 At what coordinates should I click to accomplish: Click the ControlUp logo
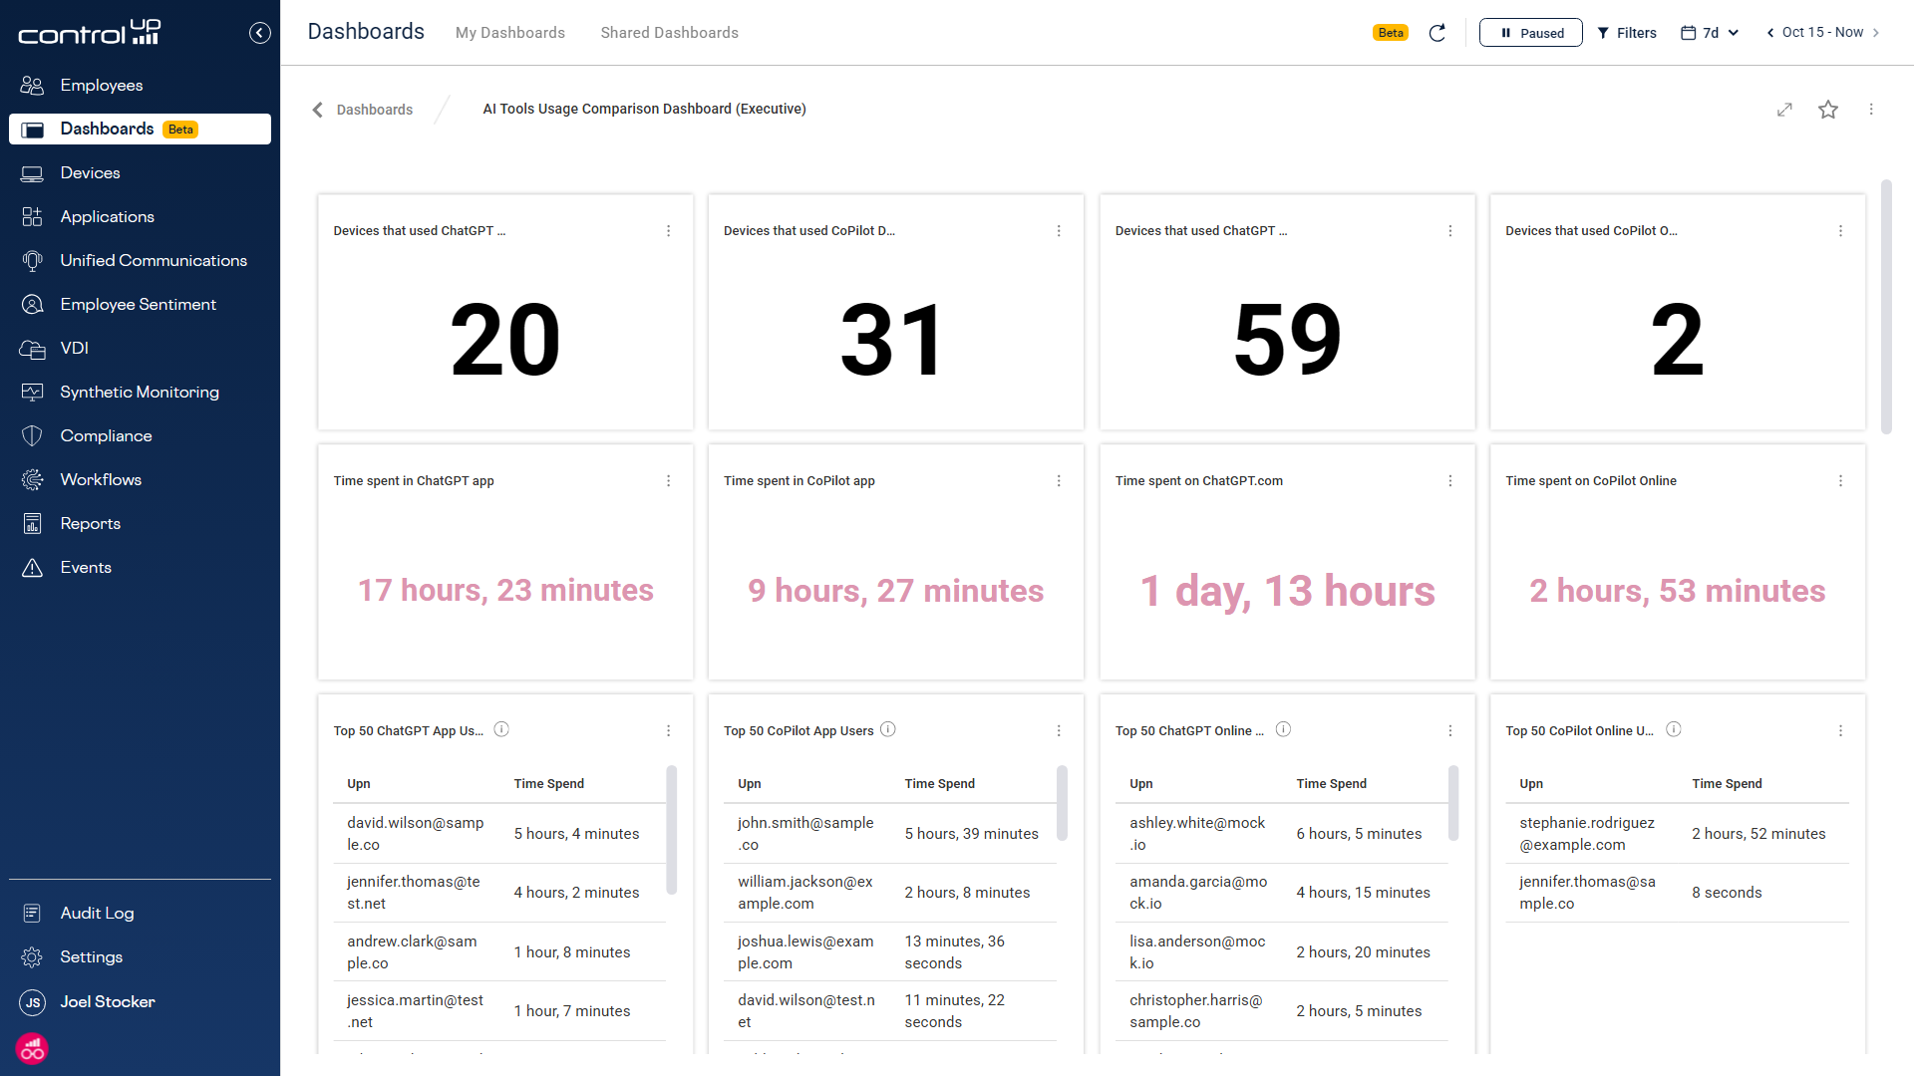click(x=90, y=33)
